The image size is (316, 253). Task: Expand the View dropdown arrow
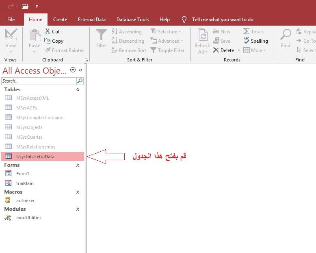(x=11, y=52)
